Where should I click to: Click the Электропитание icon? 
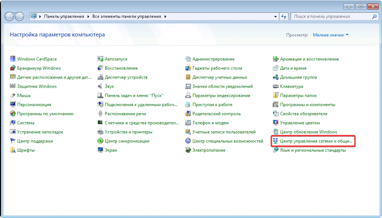[188, 150]
